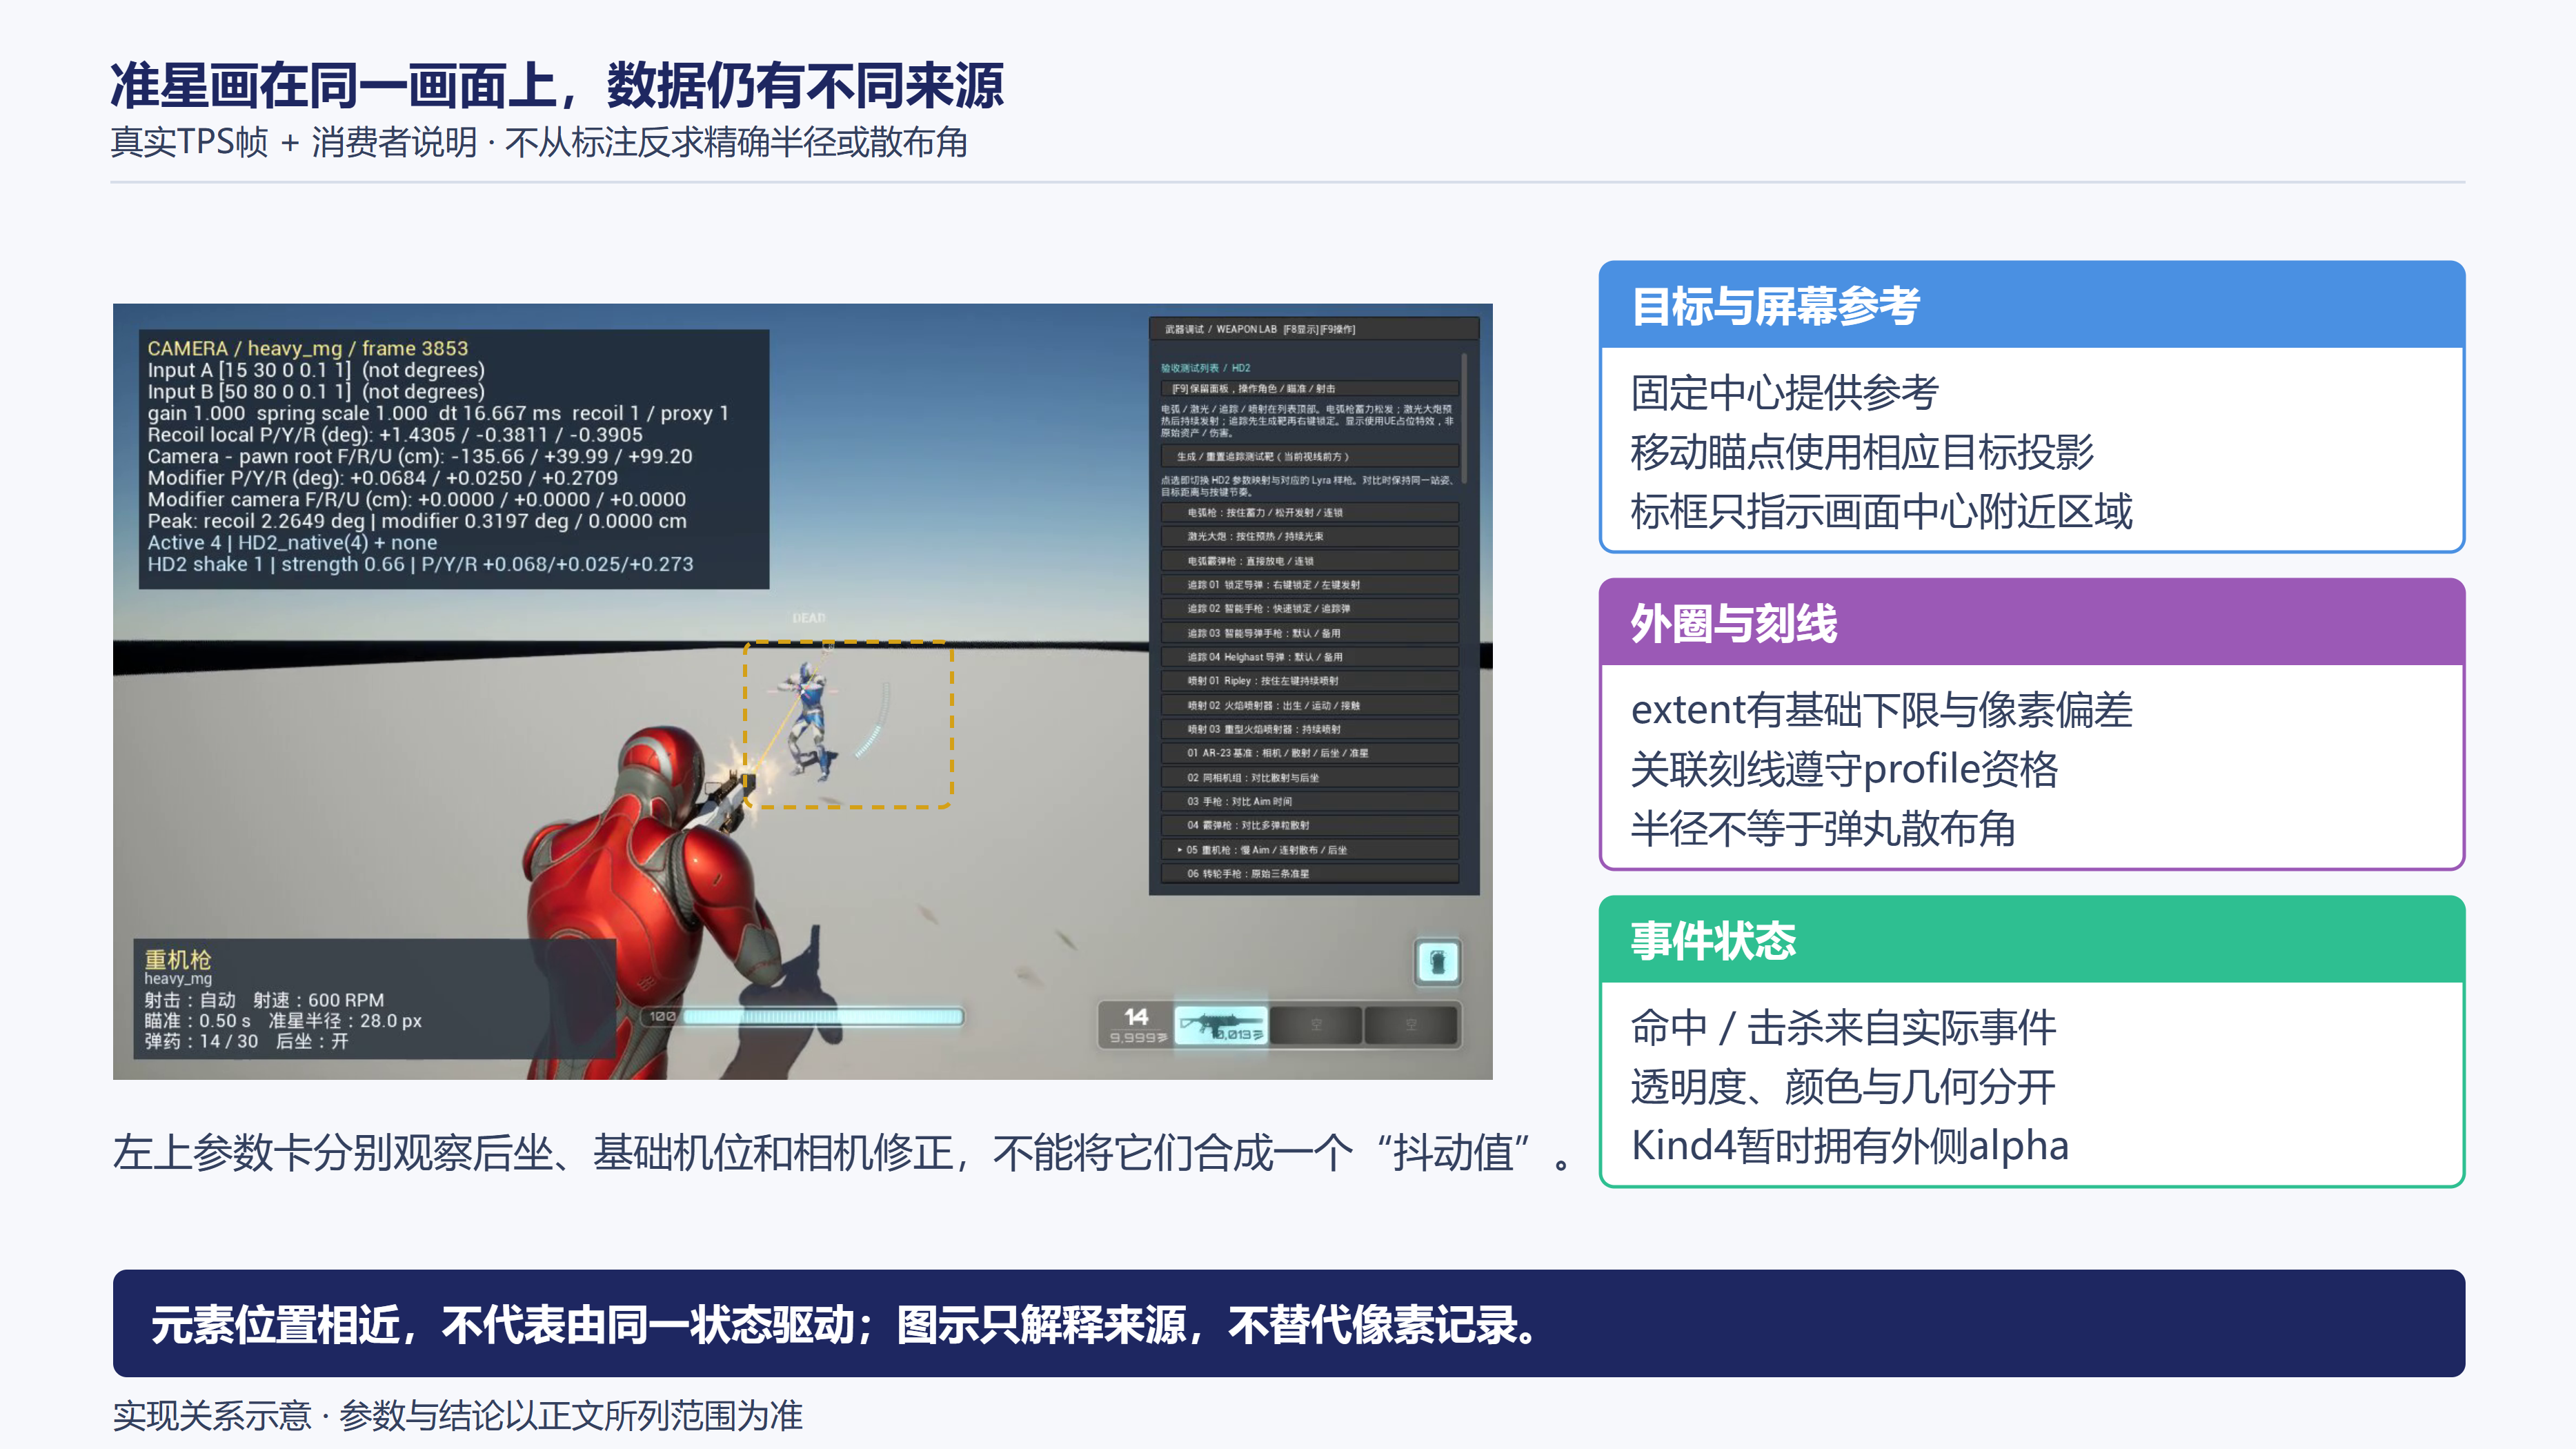The height and width of the screenshot is (1449, 2576).
Task: Click the Peak: recoil 2.2649 deg line
Action: coord(417,521)
